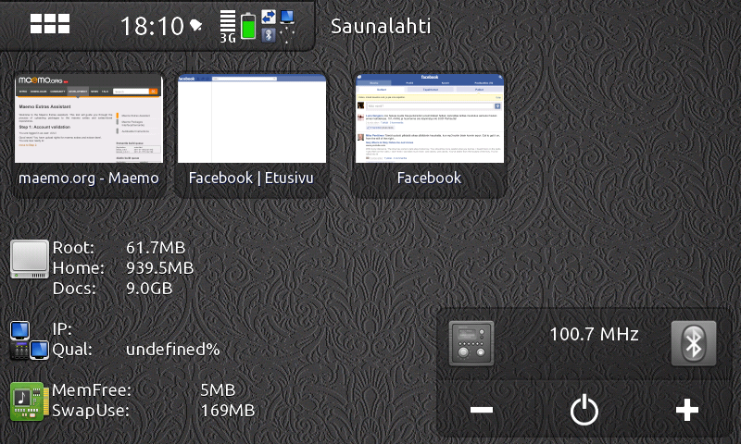Viewport: 741px width, 444px height.
Task: Tap the Saunalahti operator name
Action: (381, 26)
